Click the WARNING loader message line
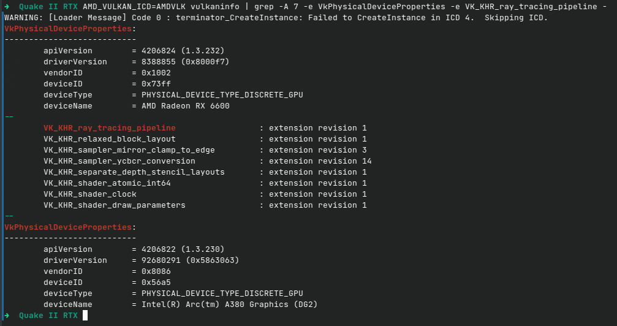The width and height of the screenshot is (617, 326). point(276,18)
